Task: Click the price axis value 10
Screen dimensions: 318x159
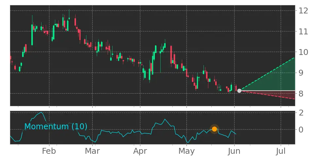Action: point(303,52)
